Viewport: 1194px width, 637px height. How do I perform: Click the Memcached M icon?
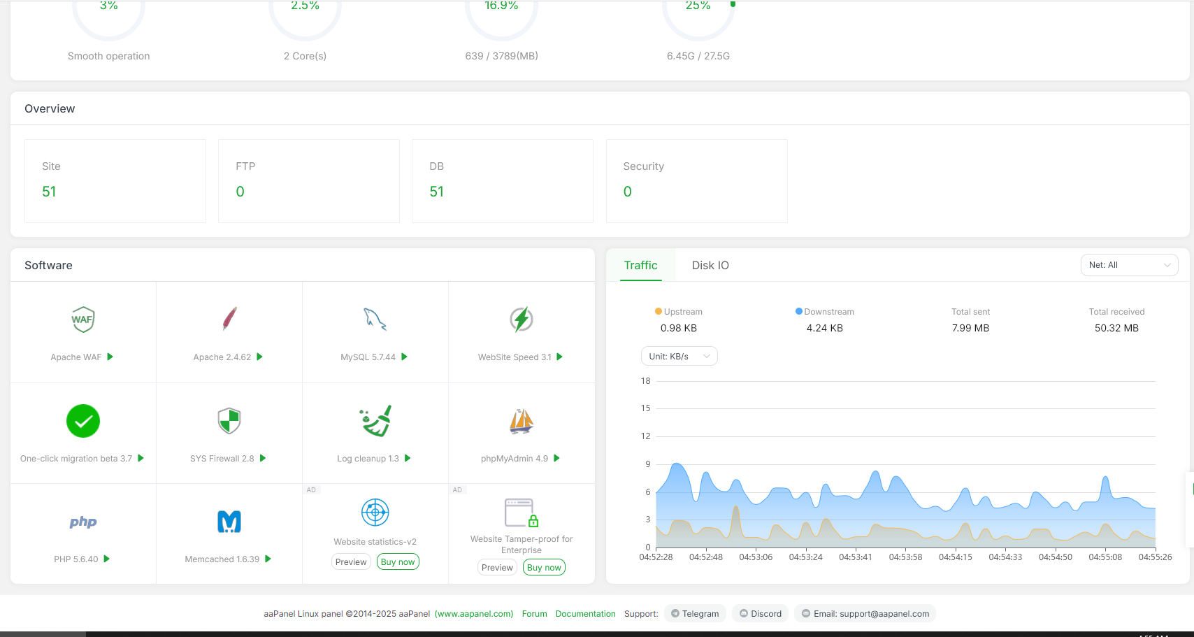click(x=229, y=522)
